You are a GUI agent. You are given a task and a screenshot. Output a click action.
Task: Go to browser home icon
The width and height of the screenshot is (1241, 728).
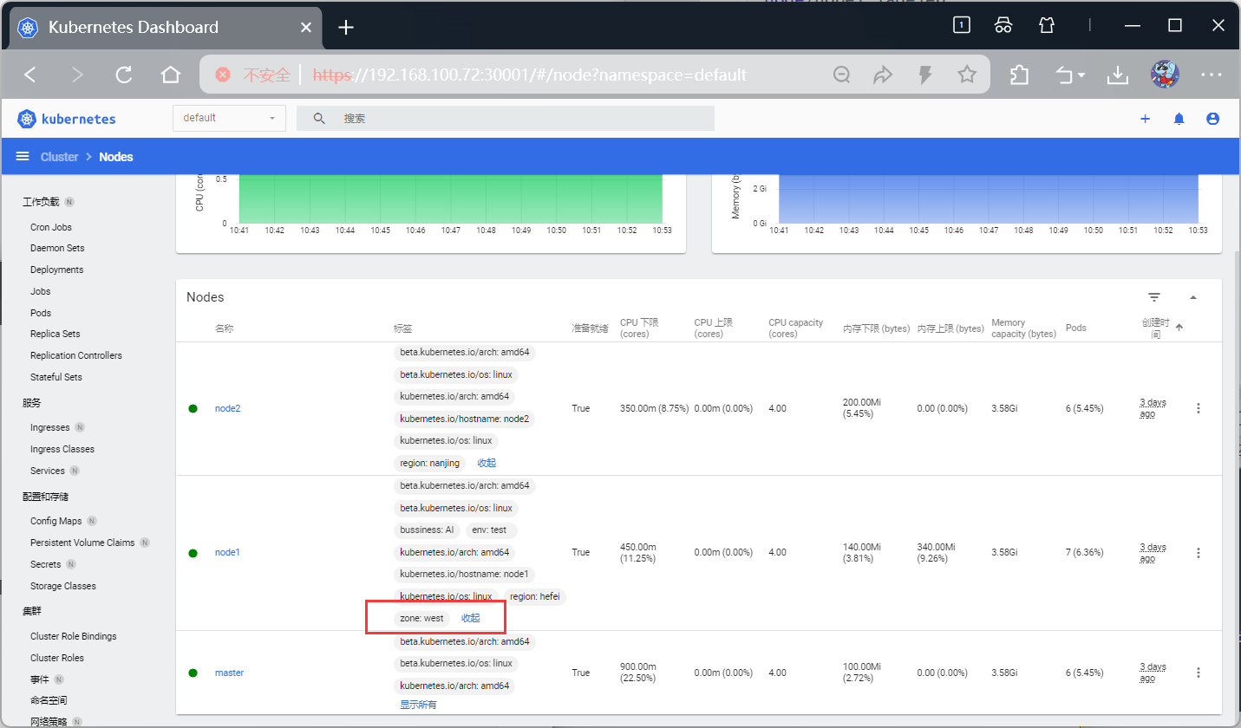pyautogui.click(x=171, y=75)
